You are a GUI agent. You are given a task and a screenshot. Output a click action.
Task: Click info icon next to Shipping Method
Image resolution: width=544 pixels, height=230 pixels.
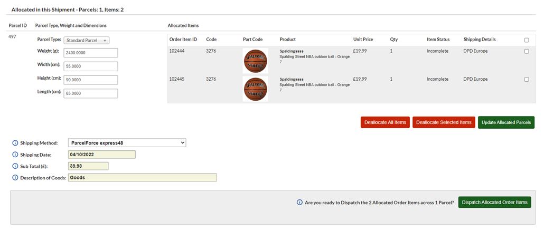[15, 143]
